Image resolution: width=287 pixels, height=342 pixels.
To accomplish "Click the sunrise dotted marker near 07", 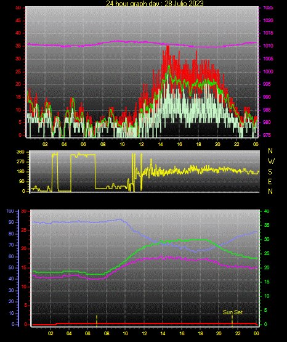I will point(97,320).
